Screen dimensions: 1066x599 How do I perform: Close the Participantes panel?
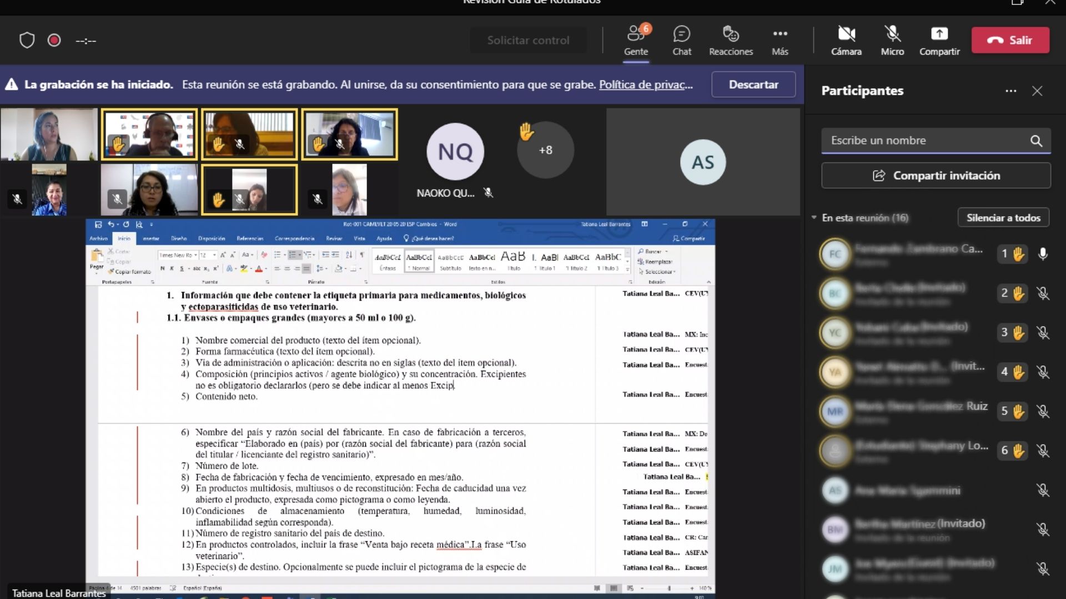coord(1037,91)
